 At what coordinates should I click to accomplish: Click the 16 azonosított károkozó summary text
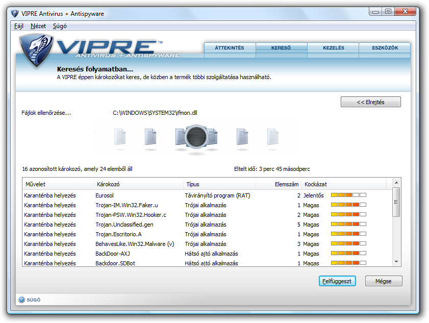pos(77,169)
